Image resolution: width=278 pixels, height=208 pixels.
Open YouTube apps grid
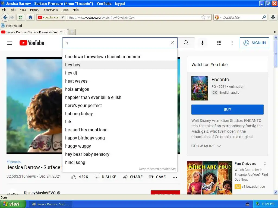219,43
